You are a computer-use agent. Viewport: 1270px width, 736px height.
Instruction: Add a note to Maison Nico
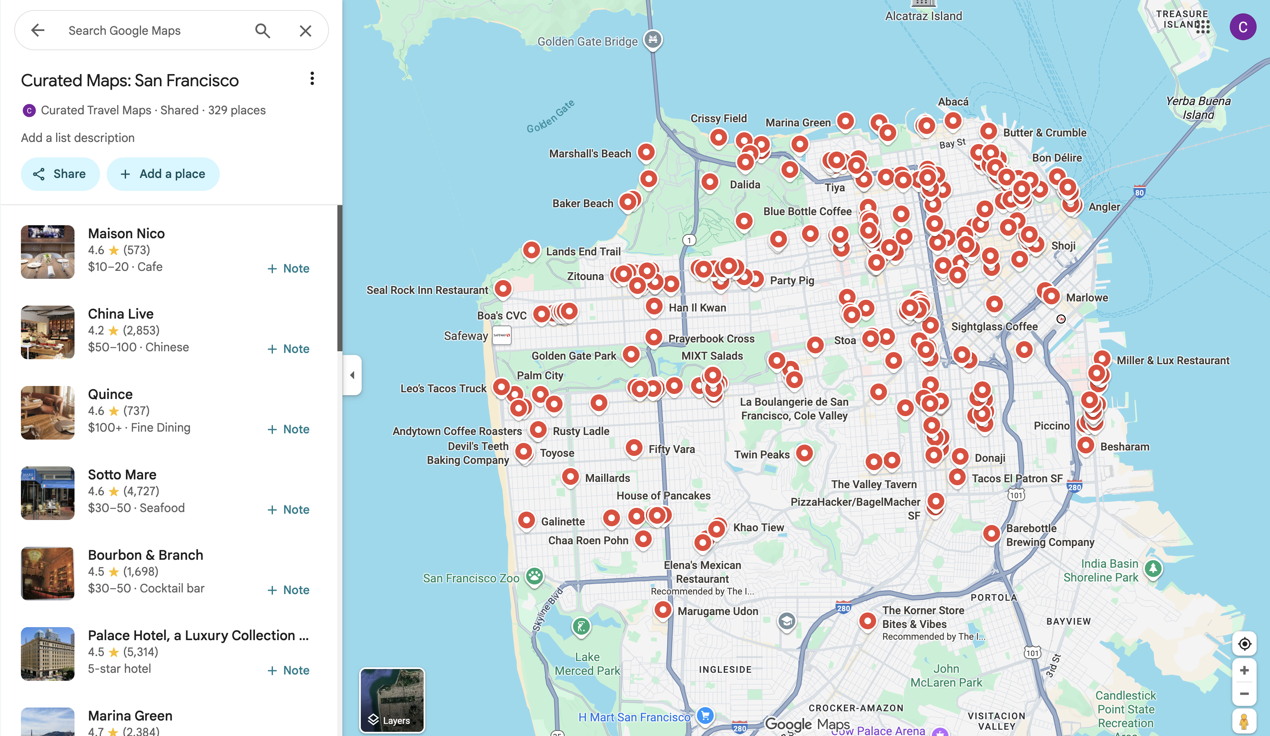288,269
